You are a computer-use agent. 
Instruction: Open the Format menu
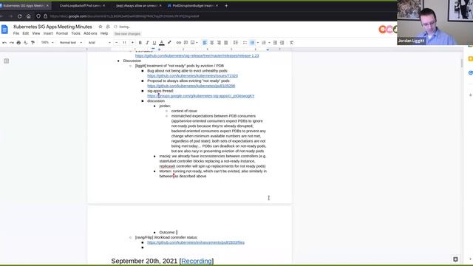click(x=62, y=33)
